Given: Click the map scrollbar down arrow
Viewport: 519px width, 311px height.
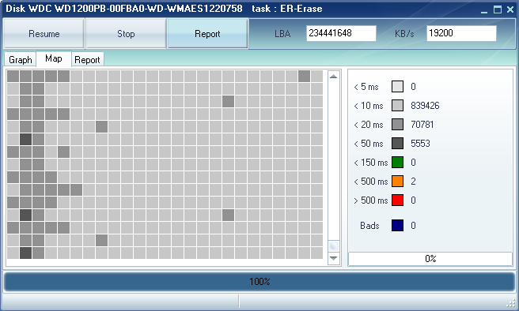Looking at the screenshot, I should point(334,258).
